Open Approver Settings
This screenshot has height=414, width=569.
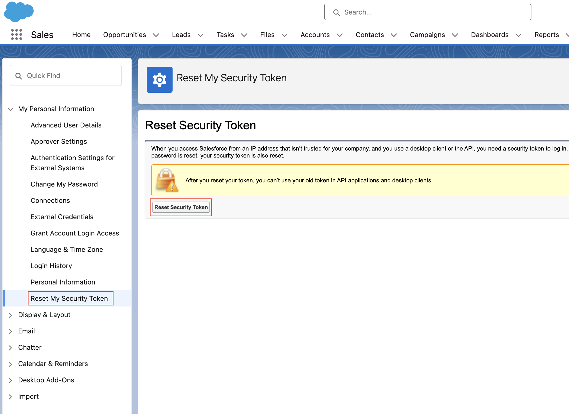pos(59,141)
